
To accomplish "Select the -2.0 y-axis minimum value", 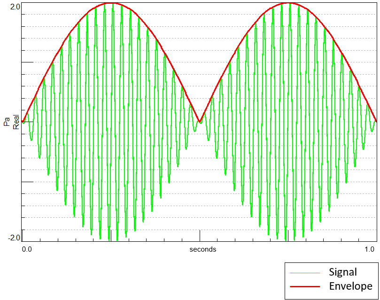I will (14, 238).
